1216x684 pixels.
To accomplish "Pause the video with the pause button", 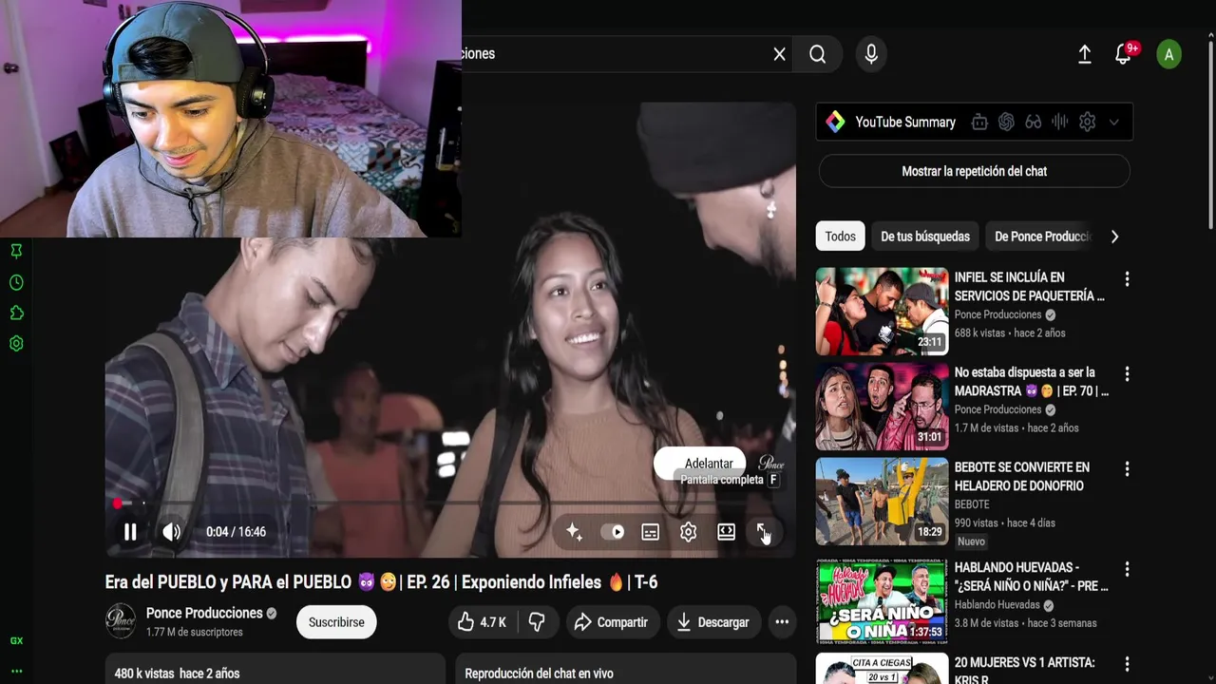I will (x=130, y=532).
